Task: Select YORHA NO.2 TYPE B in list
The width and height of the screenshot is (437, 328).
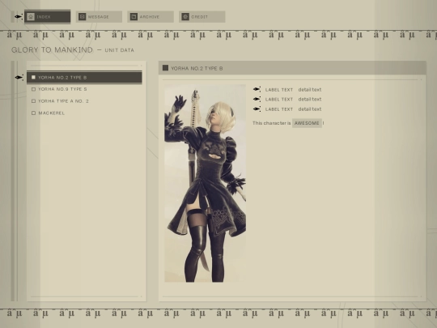Action: tap(84, 77)
